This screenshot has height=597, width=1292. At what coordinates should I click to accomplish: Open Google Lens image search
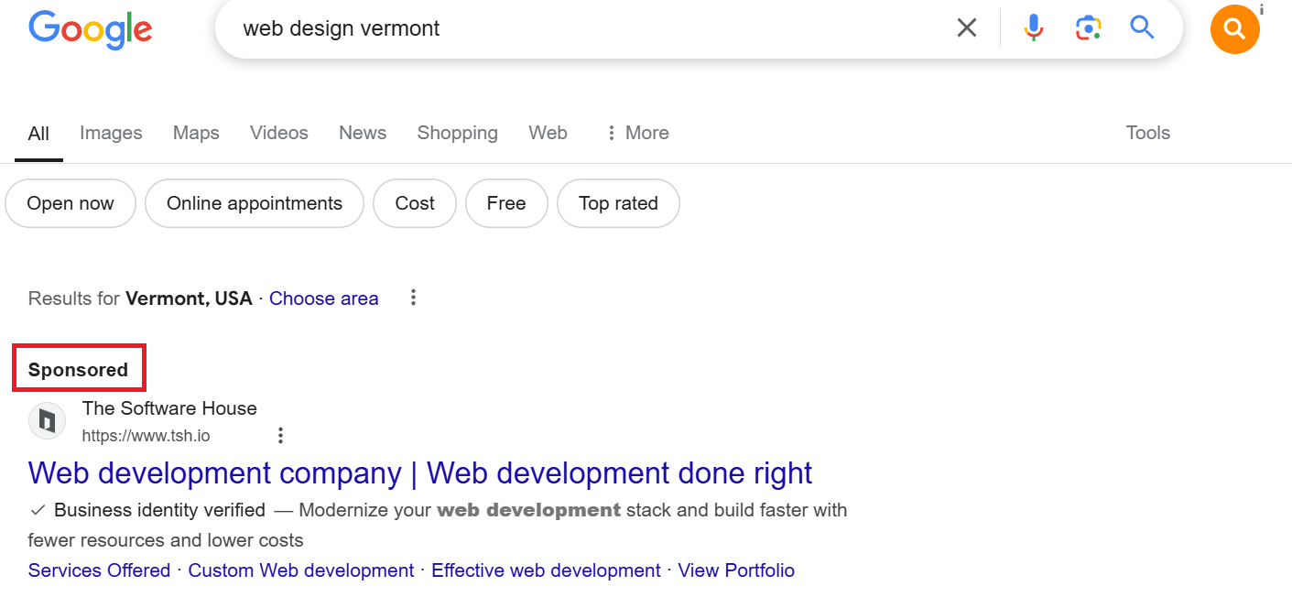tap(1088, 28)
